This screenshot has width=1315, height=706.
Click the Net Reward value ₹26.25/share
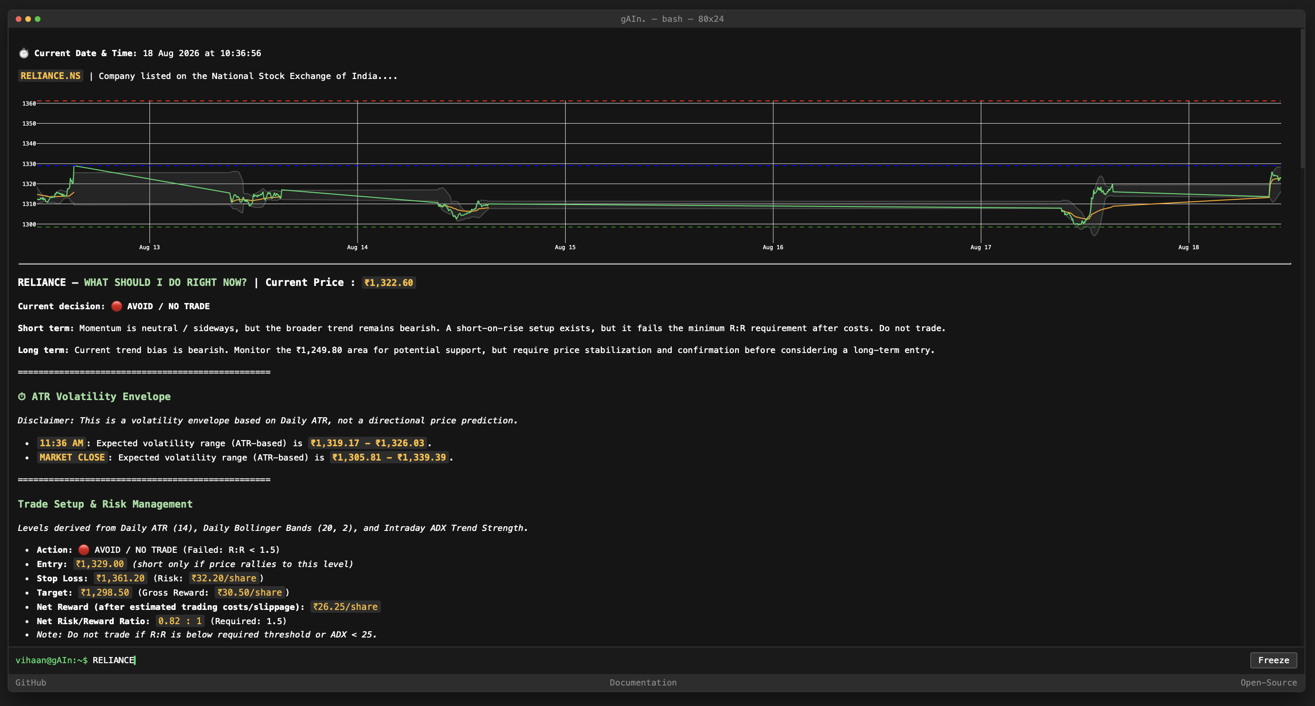coord(346,607)
